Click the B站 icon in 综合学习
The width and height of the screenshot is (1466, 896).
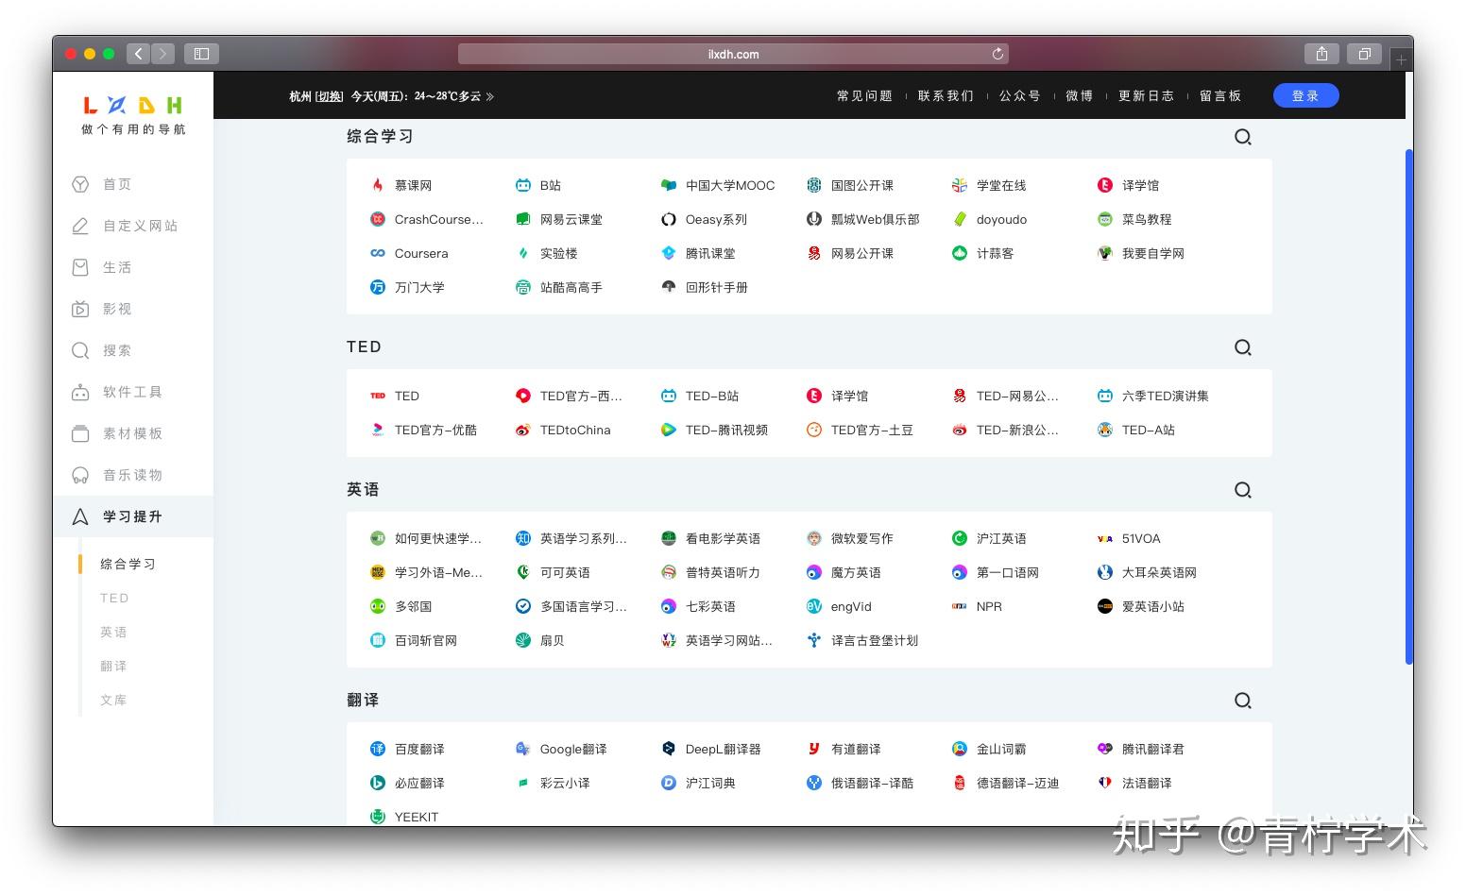click(x=523, y=185)
